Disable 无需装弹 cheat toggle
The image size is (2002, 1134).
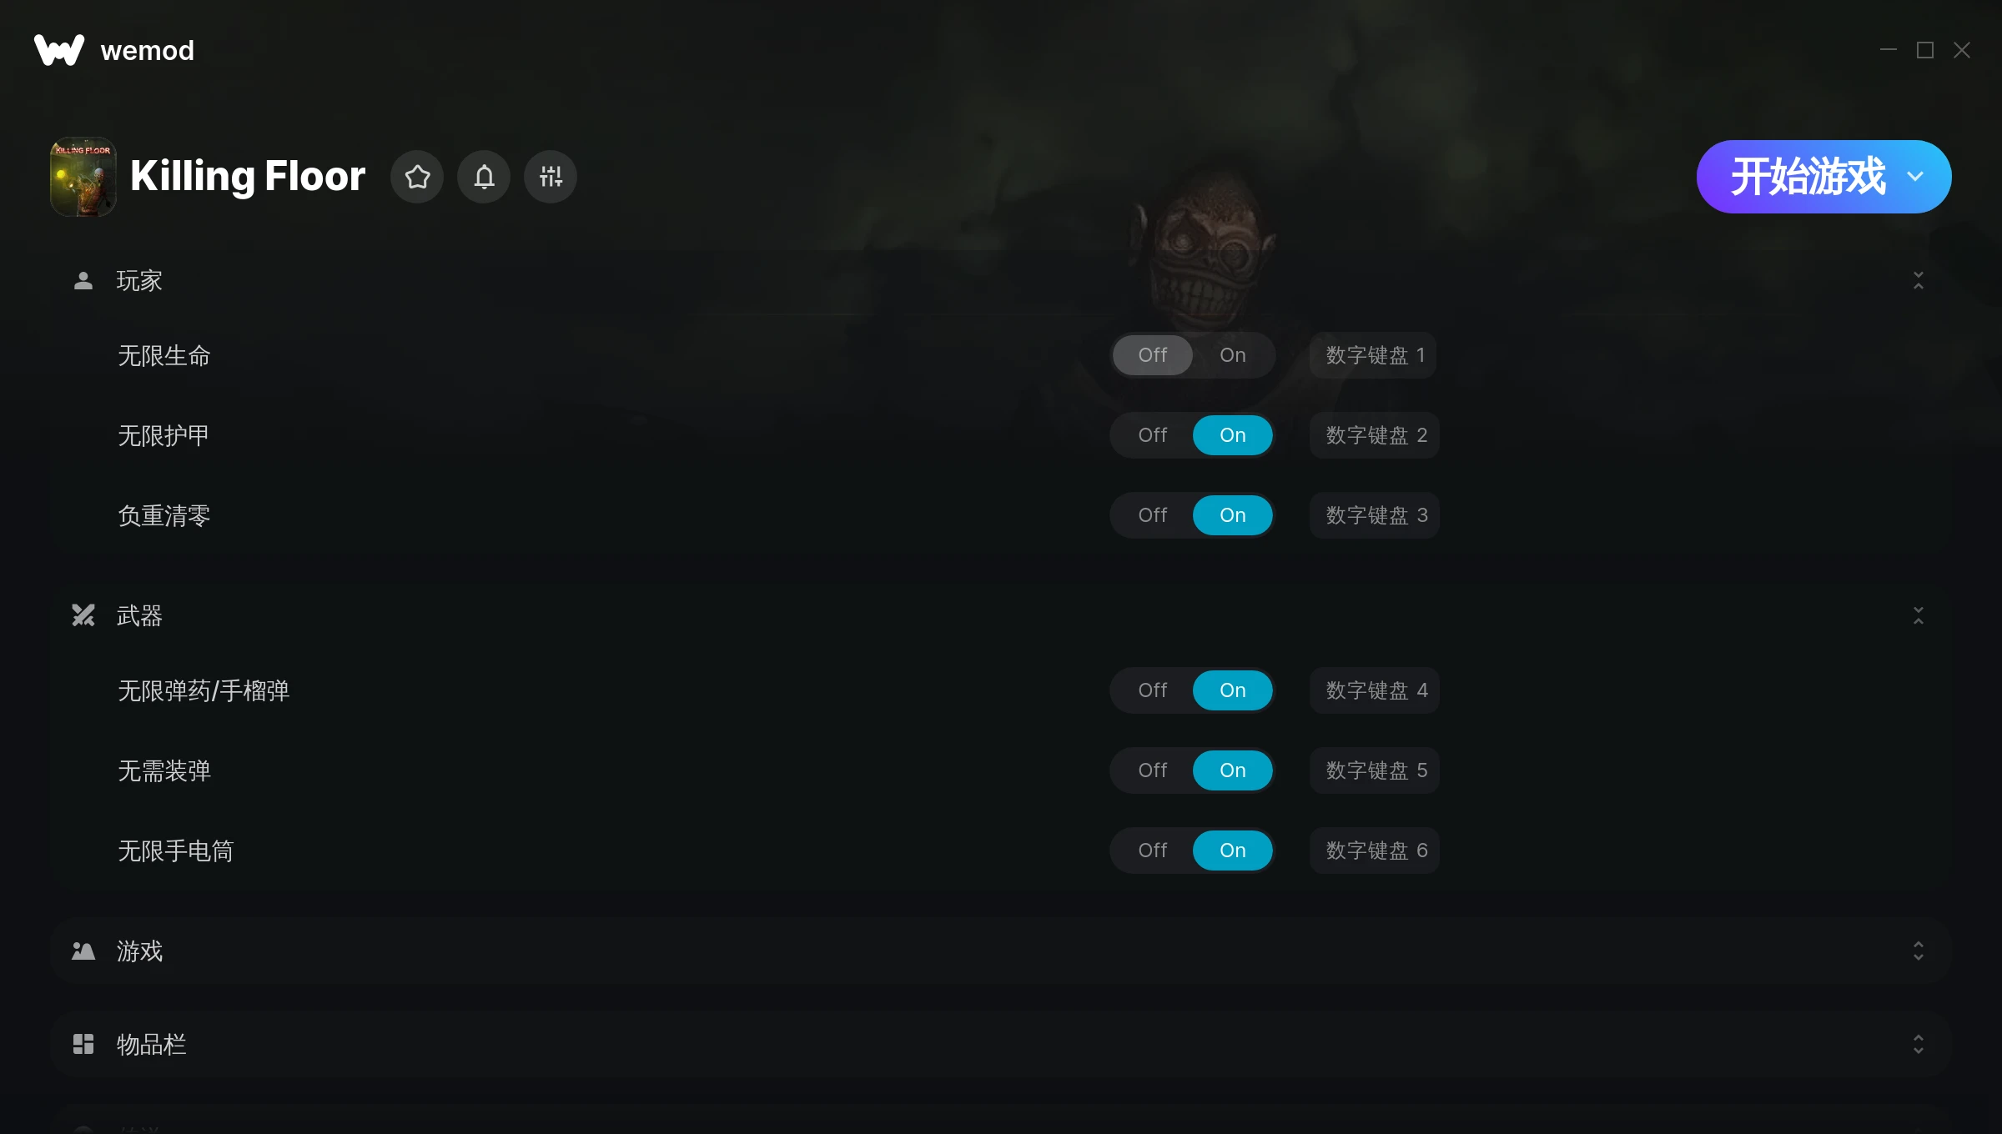coord(1153,770)
